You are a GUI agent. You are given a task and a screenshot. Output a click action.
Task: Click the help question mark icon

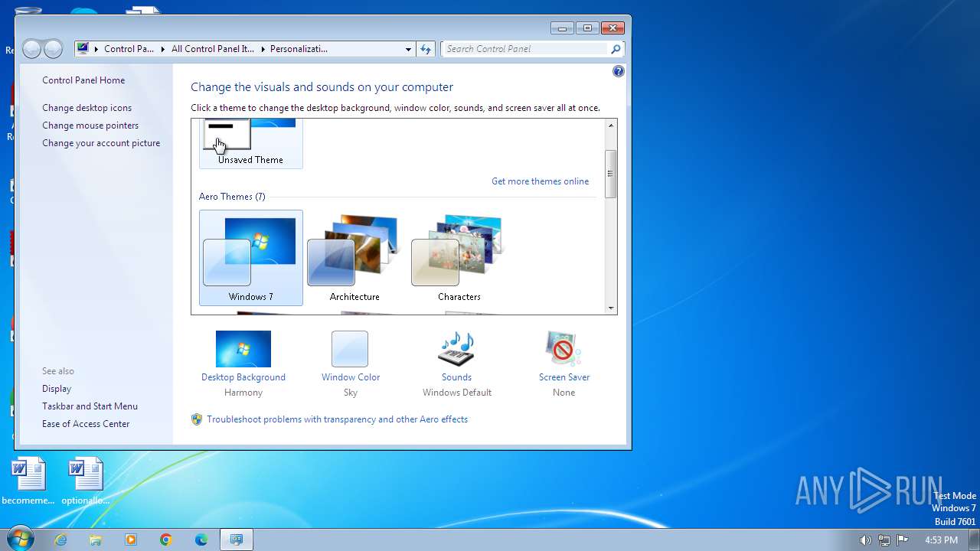pyautogui.click(x=619, y=71)
